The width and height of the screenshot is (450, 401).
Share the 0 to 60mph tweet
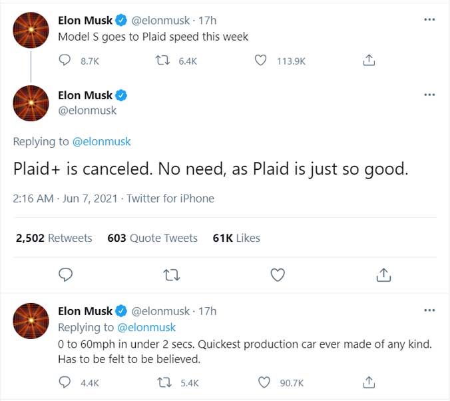(369, 382)
